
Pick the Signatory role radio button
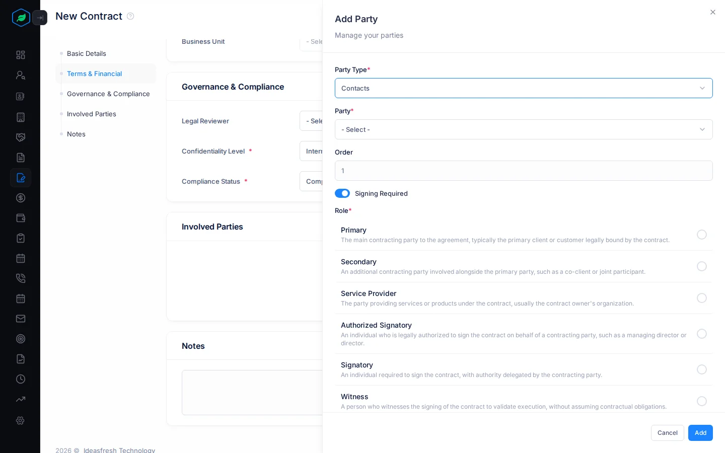click(702, 369)
